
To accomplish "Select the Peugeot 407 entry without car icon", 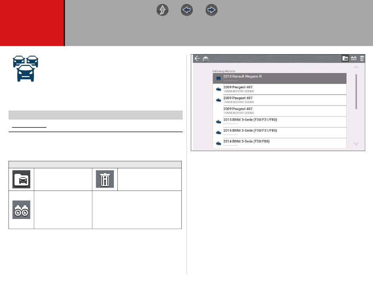I will [280, 111].
